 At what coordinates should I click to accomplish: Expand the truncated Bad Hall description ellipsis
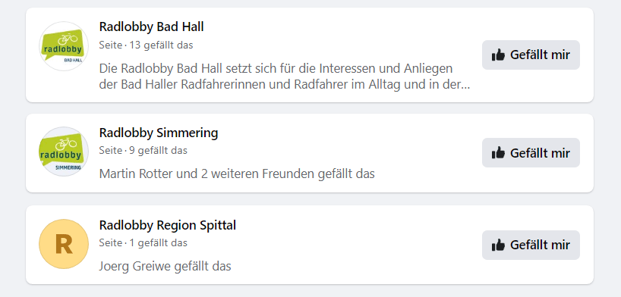click(x=465, y=86)
